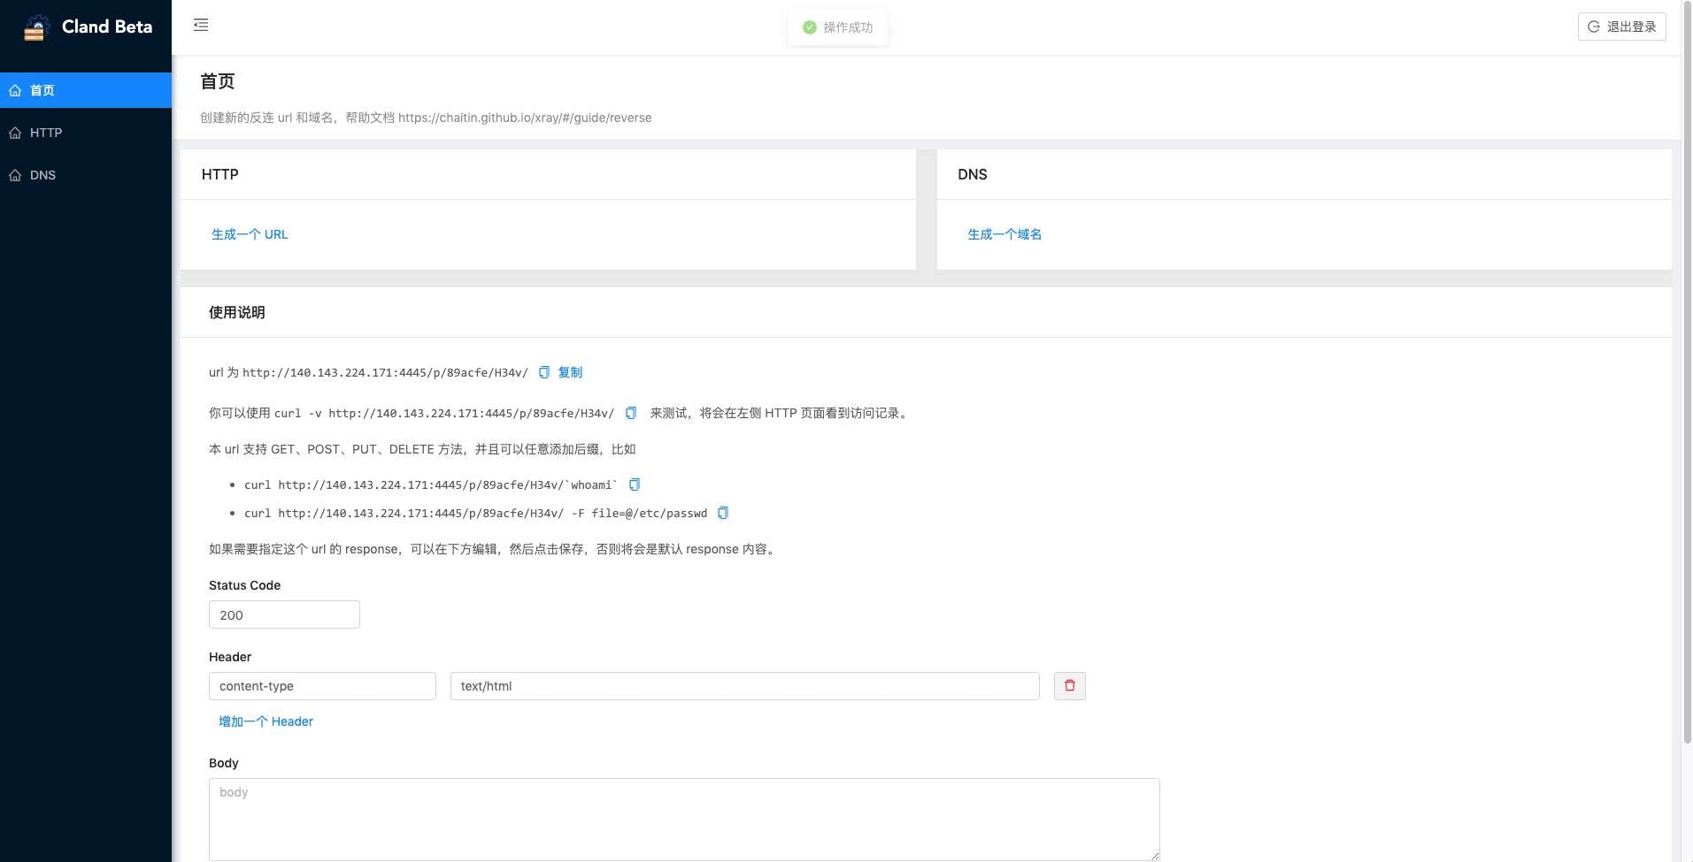Screen dimensions: 1693x862
Task: Focus the Status Code input field
Action: [x=284, y=614]
